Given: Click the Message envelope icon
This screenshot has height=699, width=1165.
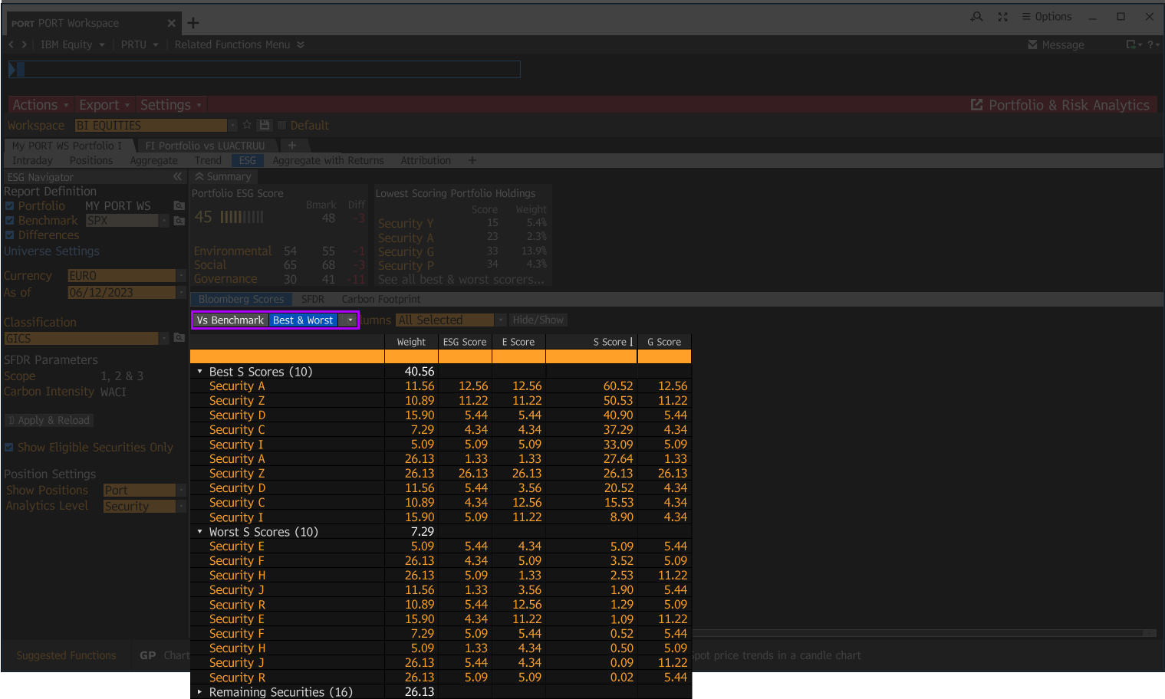Looking at the screenshot, I should 1032,45.
